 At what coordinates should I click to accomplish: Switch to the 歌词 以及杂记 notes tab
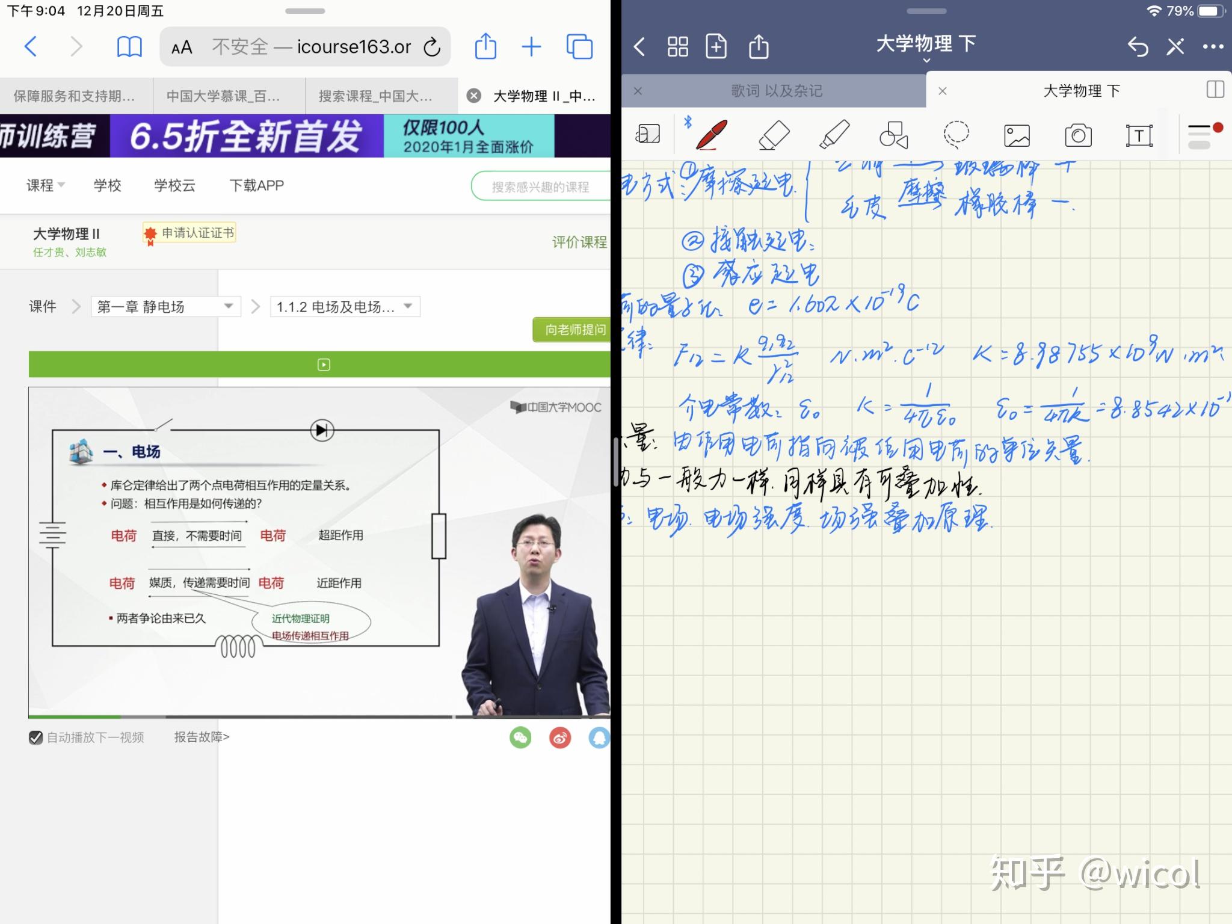click(776, 91)
